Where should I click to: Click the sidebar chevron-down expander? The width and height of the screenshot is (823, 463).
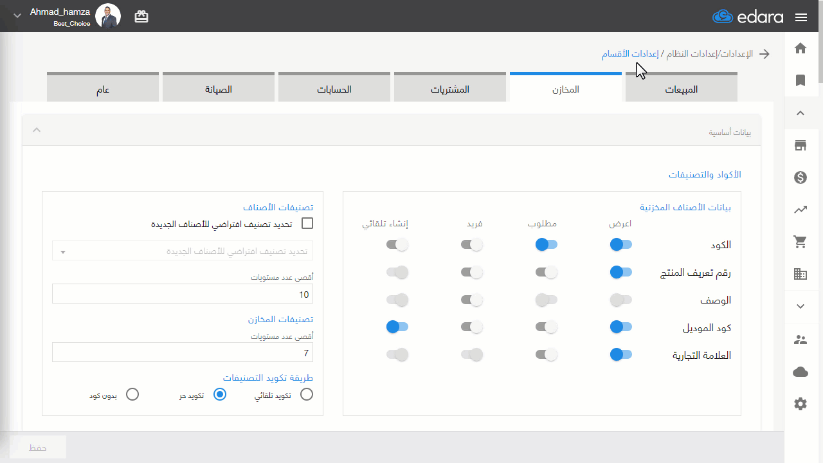(800, 306)
